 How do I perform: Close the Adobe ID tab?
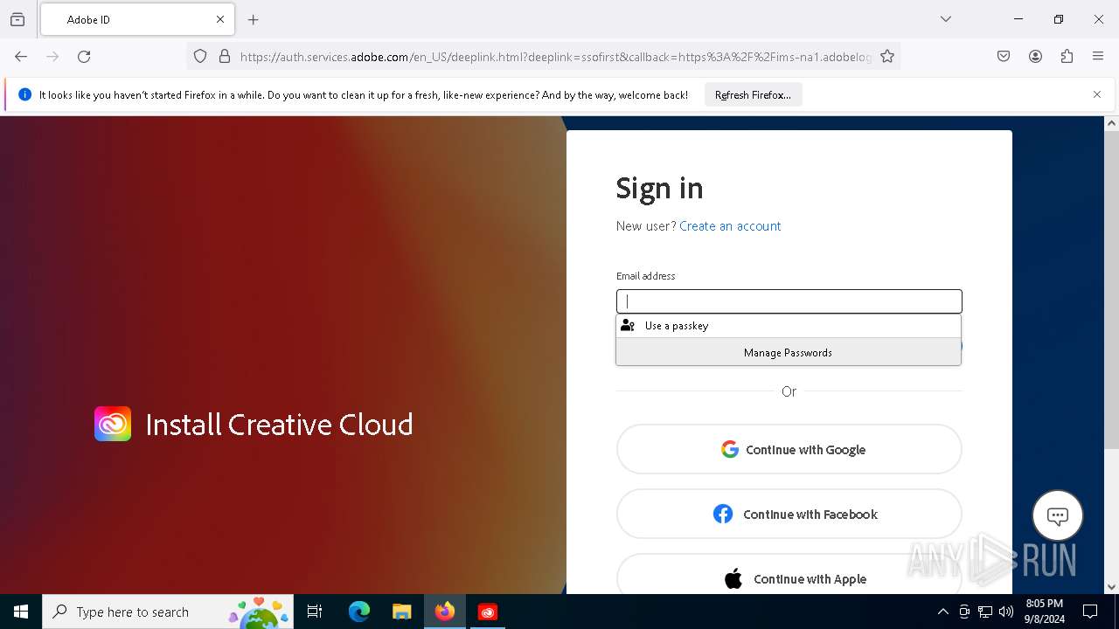tap(220, 19)
